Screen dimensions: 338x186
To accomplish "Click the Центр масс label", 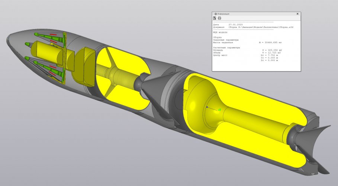I will [220, 55].
